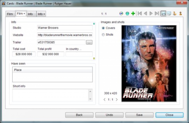Click the Studio input field
This screenshot has width=189, height=123.
(x=65, y=28)
